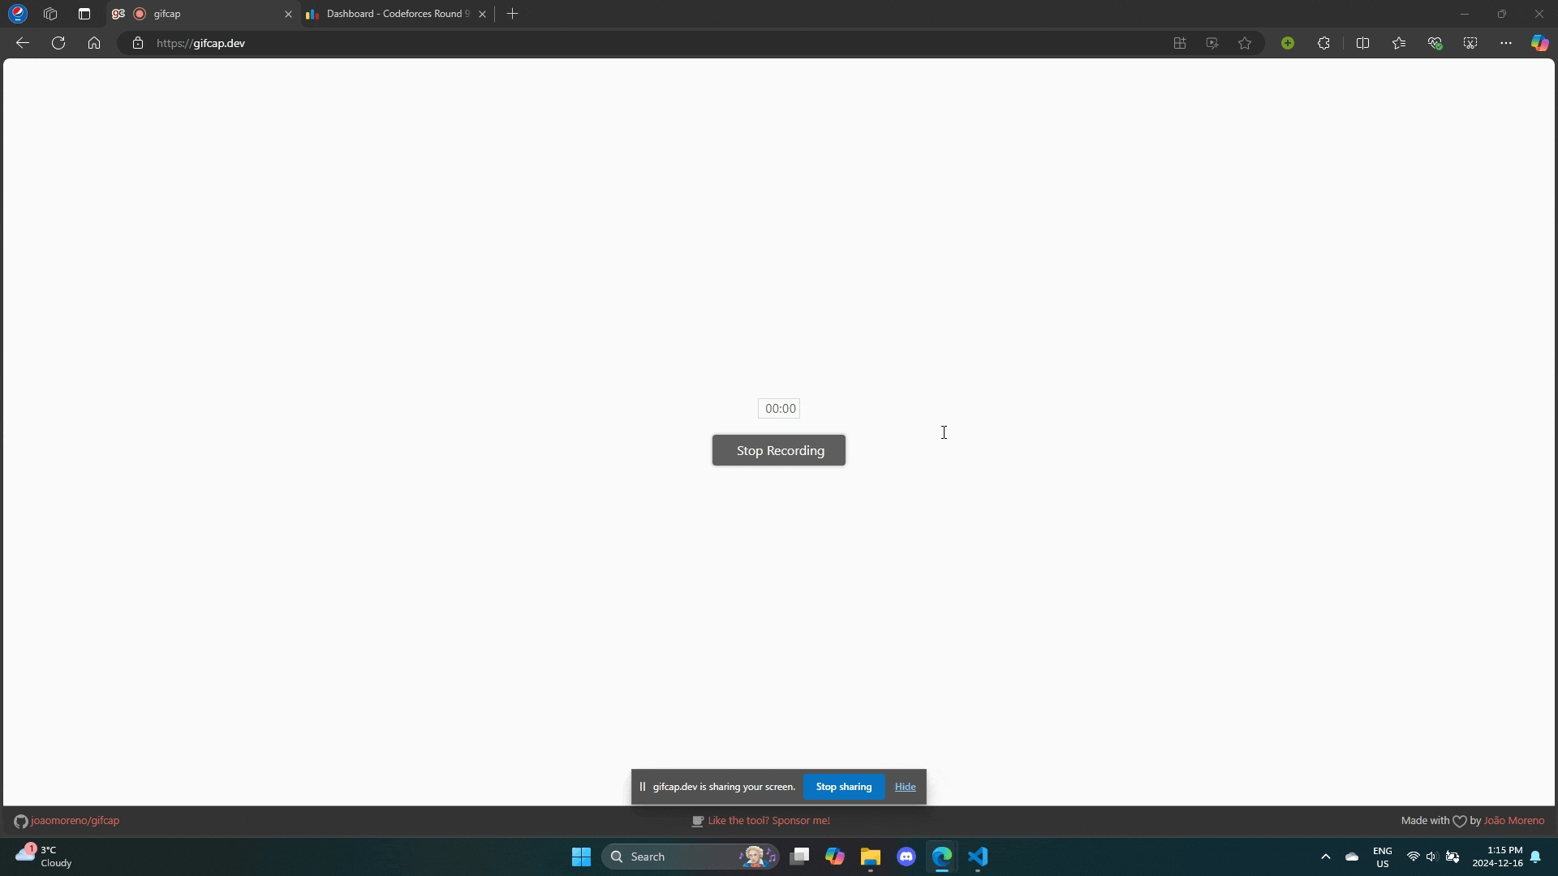The width and height of the screenshot is (1558, 876).
Task: Click Stop sharing screen button
Action: pyautogui.click(x=844, y=786)
